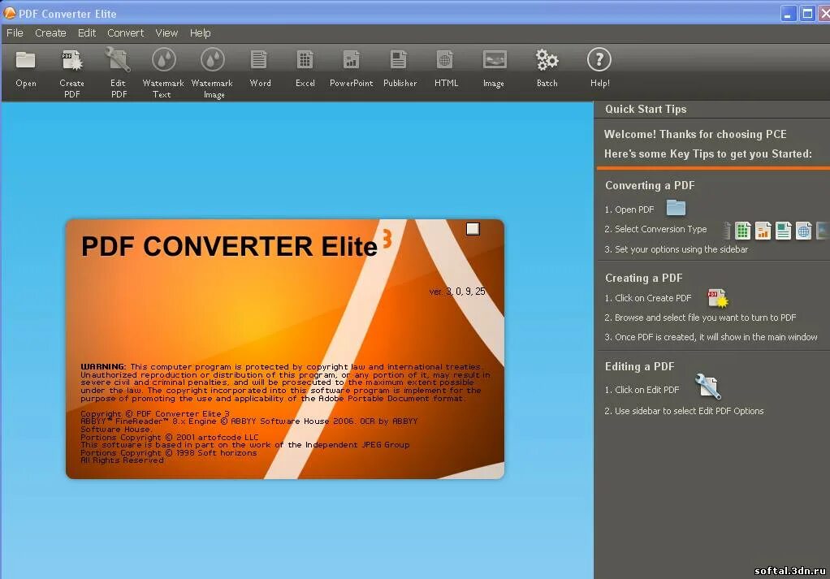Image resolution: width=830 pixels, height=579 pixels.
Task: Open Batch conversion with the gears icon
Action: coord(547,60)
